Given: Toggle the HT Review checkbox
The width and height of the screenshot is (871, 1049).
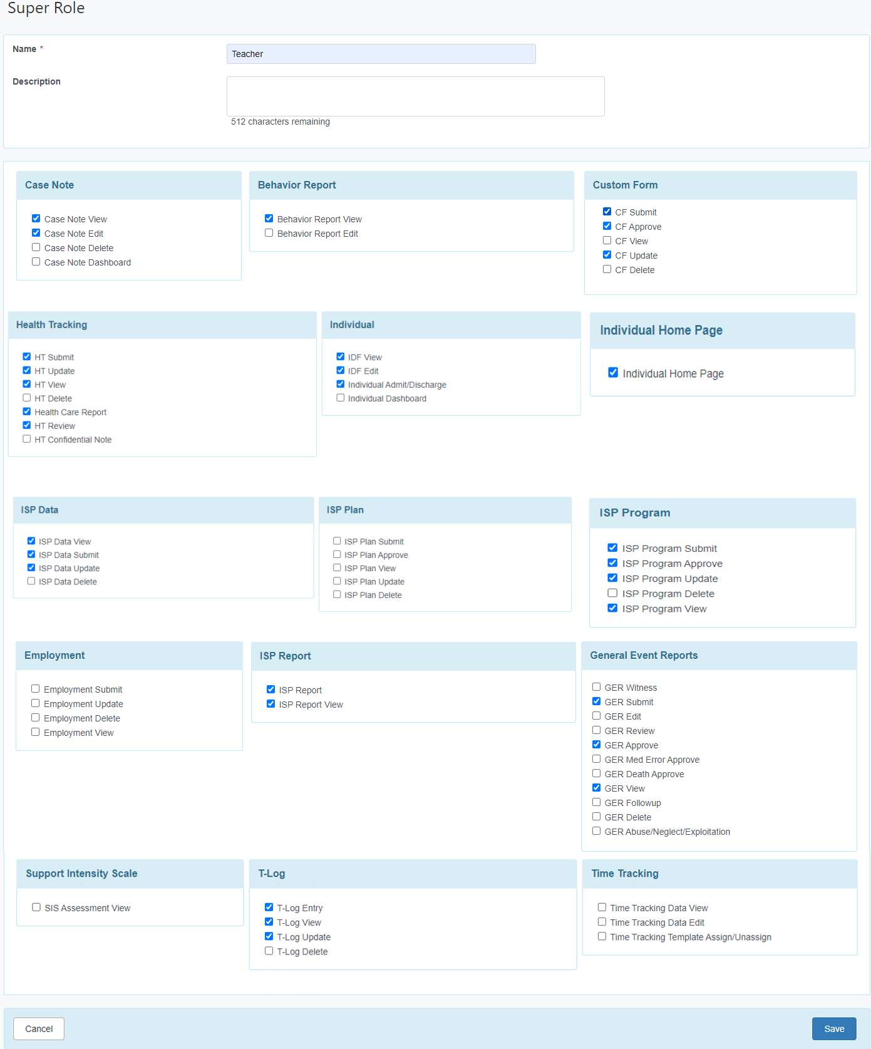Looking at the screenshot, I should pyautogui.click(x=26, y=425).
